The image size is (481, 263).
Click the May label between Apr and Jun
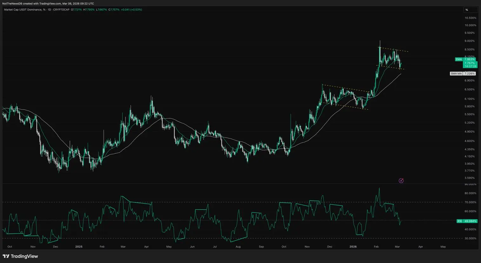169,247
